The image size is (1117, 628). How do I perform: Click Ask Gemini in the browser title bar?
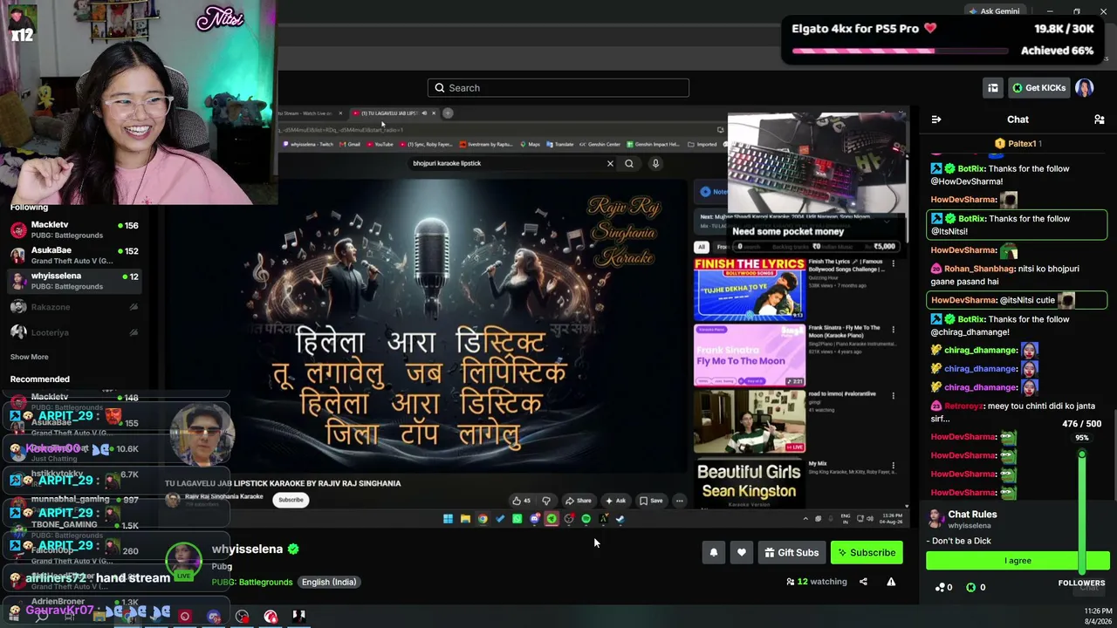994,11
